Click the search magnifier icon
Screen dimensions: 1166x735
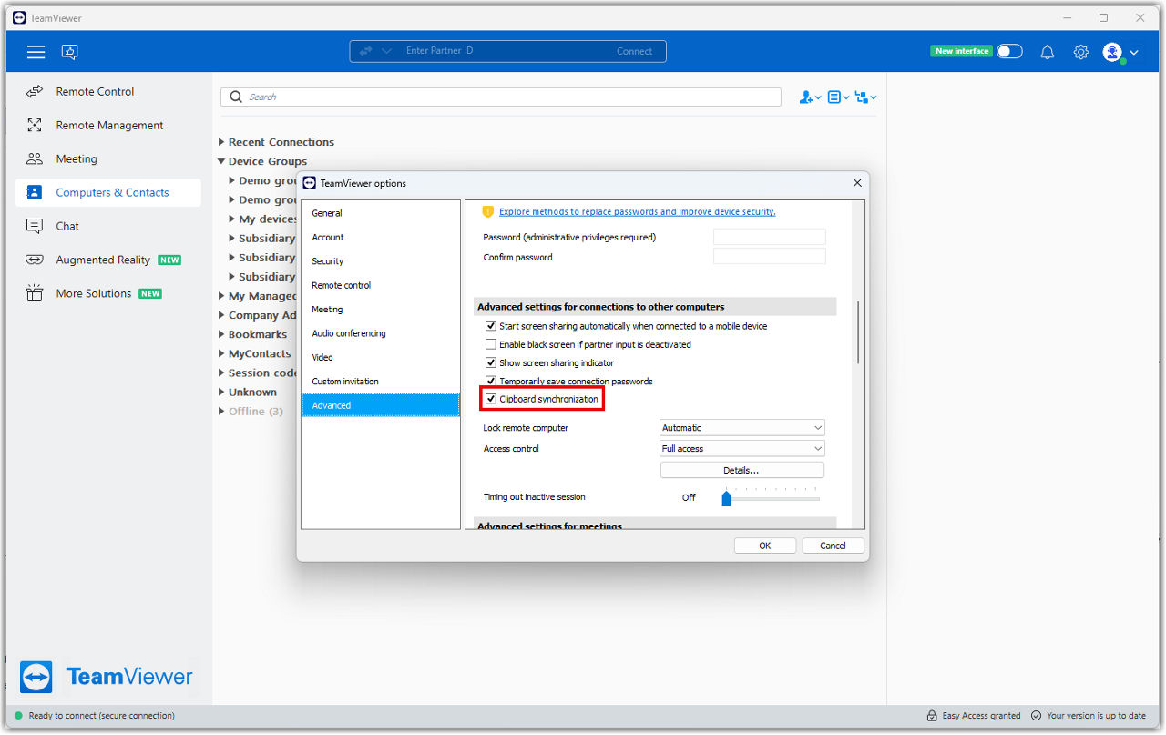pos(237,97)
